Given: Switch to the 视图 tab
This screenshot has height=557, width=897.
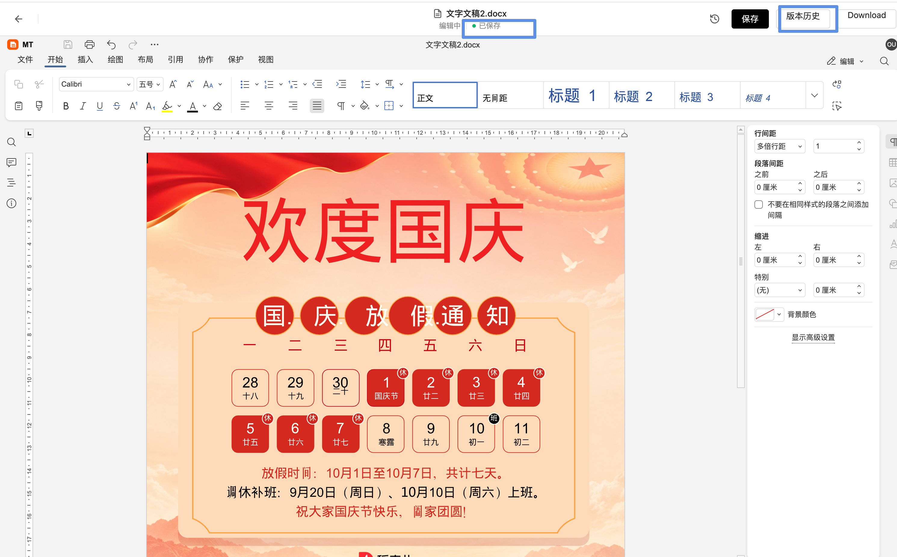Looking at the screenshot, I should (x=266, y=60).
